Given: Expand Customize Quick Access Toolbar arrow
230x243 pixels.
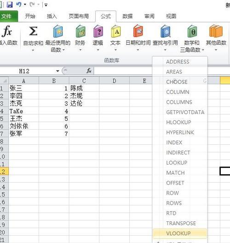Looking at the screenshot, I should point(46,5).
